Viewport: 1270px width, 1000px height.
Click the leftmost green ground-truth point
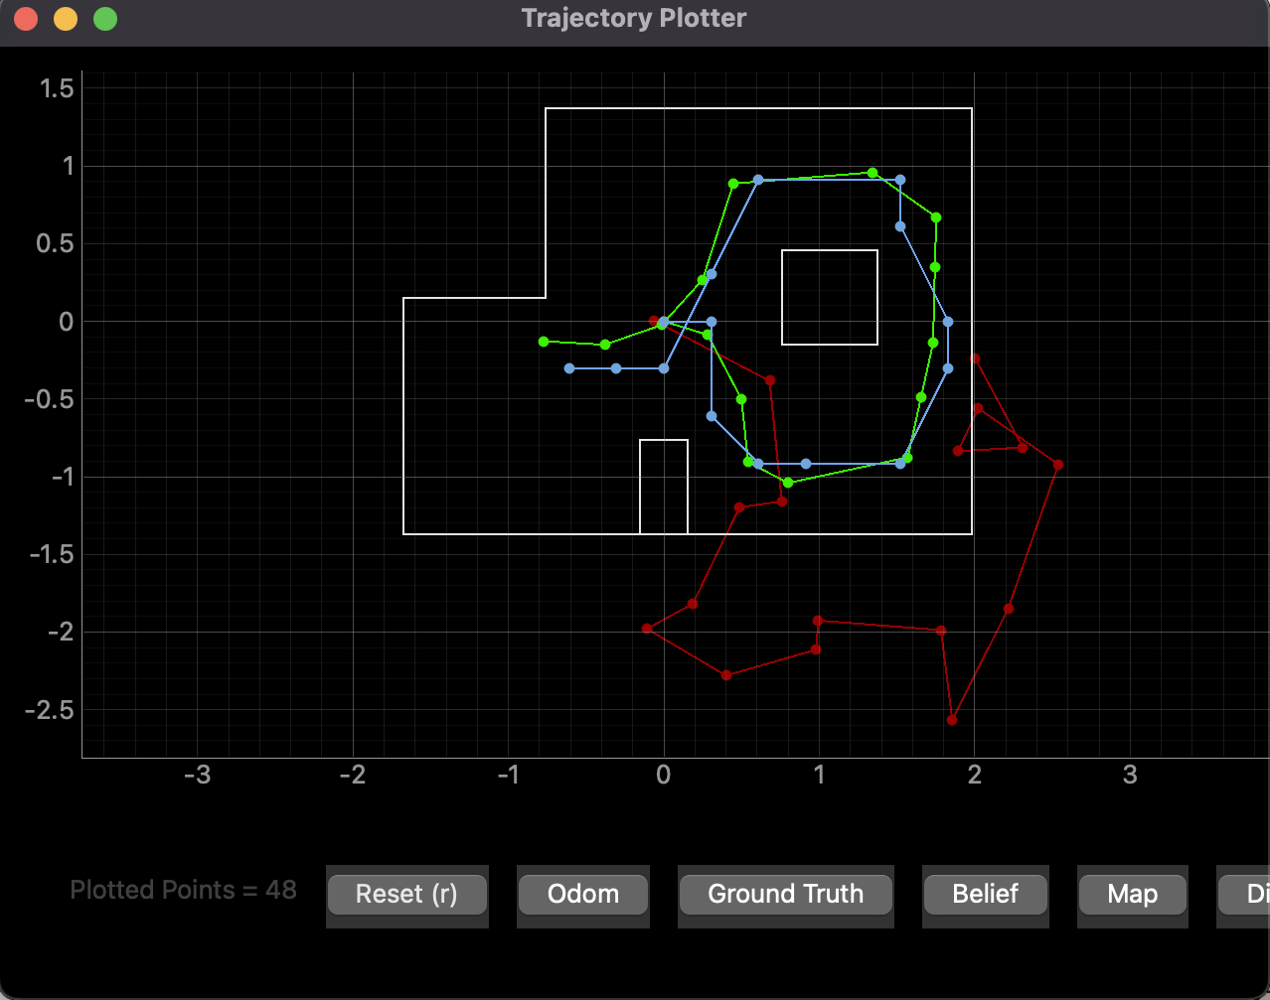point(544,342)
